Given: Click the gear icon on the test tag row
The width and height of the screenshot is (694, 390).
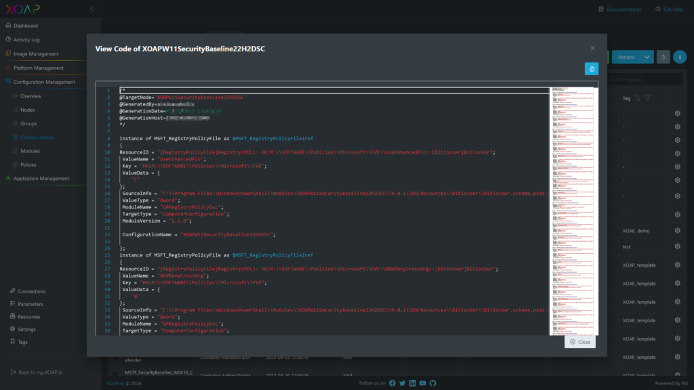Looking at the screenshot, I should [678, 246].
